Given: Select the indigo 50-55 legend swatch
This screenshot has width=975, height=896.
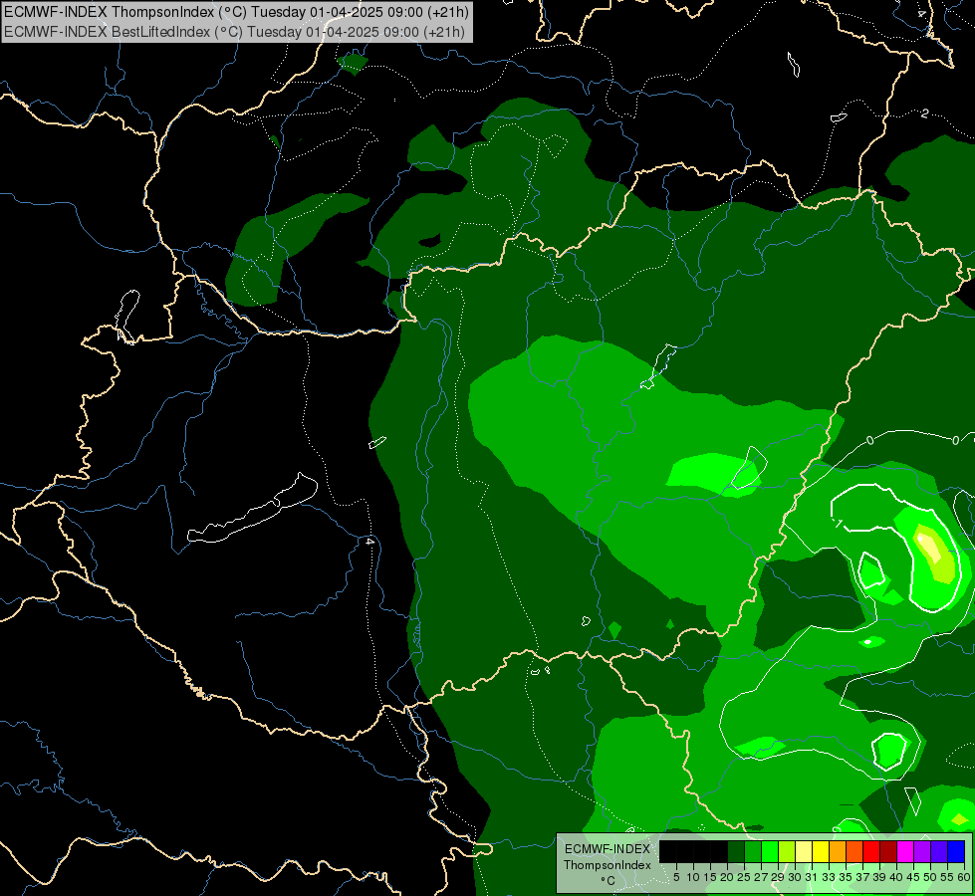Looking at the screenshot, I should pos(939,851).
